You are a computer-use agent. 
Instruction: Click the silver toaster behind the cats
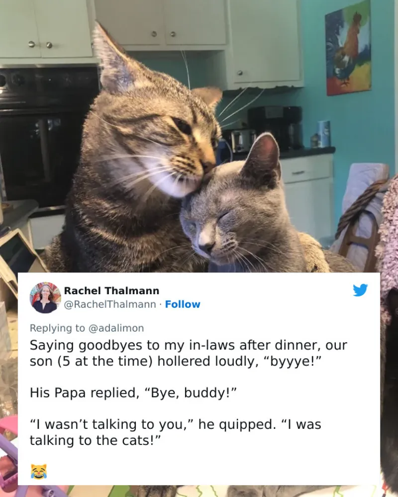pos(242,140)
